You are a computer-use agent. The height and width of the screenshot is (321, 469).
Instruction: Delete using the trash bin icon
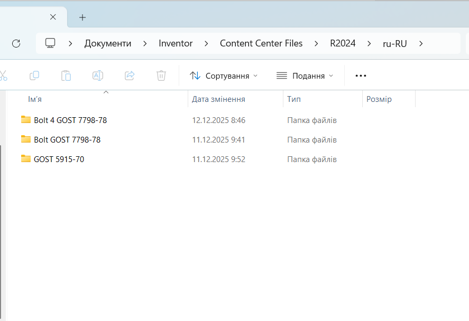point(161,75)
